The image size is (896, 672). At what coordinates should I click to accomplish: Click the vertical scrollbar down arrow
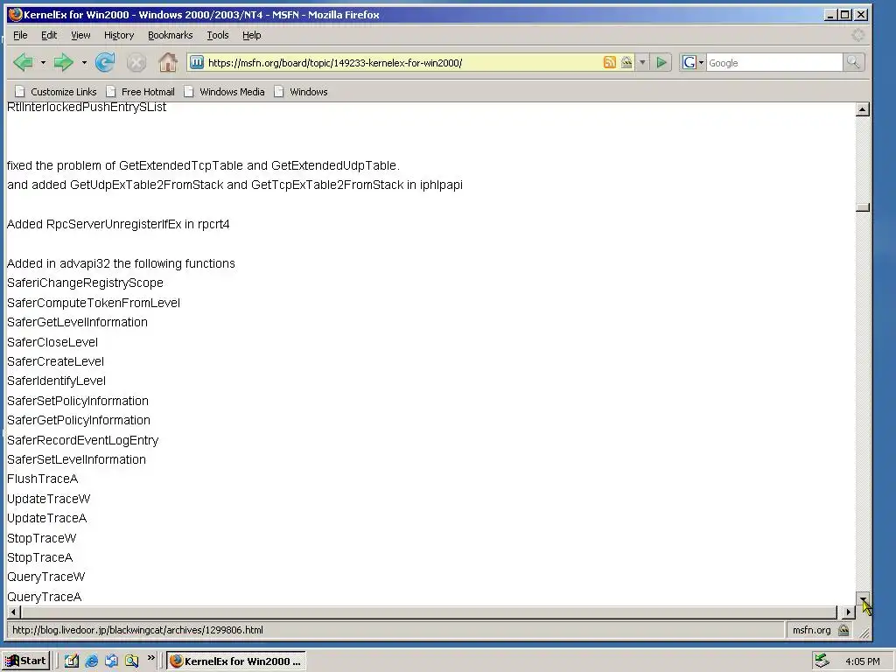coord(863,598)
